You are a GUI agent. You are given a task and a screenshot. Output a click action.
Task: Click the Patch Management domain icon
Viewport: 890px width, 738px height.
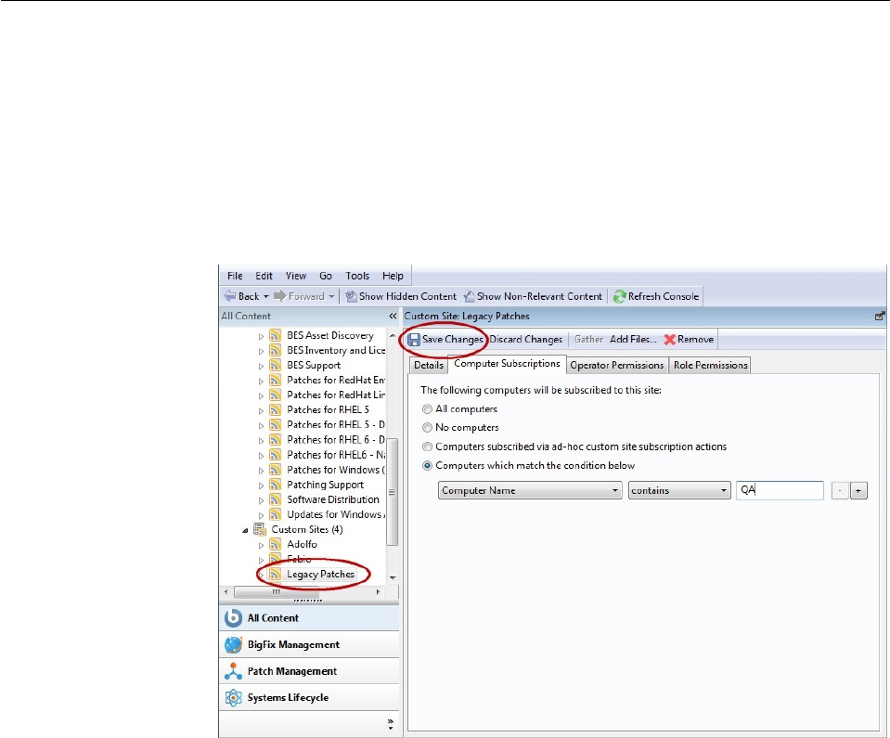pyautogui.click(x=233, y=671)
